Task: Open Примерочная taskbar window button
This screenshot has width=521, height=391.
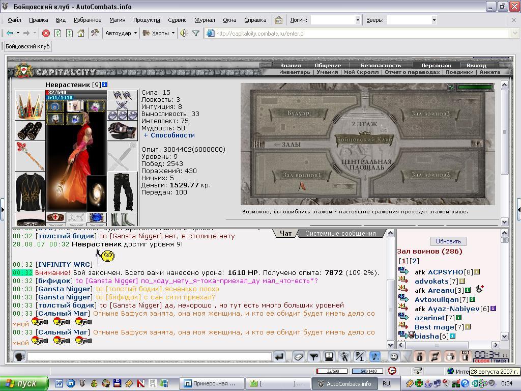Action: pos(211,383)
